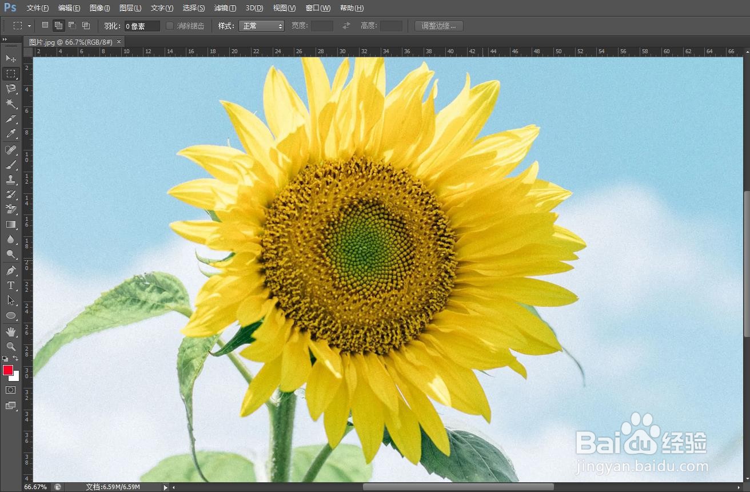Click the 宽度 width input field
Image resolution: width=750 pixels, height=492 pixels.
coord(322,26)
